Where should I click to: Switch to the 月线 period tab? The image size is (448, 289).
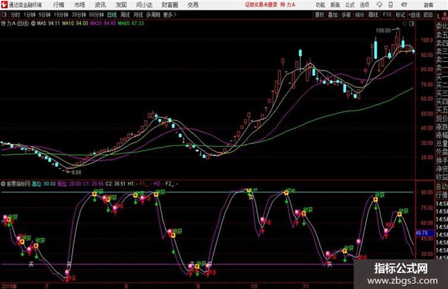pyautogui.click(x=138, y=15)
